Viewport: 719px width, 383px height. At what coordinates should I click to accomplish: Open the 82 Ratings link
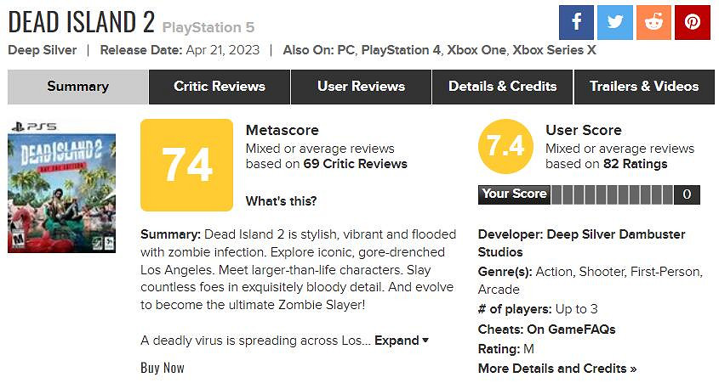(x=635, y=164)
